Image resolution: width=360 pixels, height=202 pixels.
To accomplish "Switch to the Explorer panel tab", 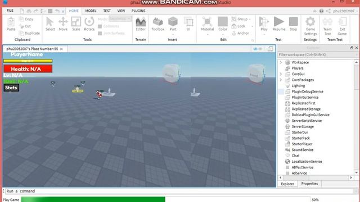I will 287,183.
